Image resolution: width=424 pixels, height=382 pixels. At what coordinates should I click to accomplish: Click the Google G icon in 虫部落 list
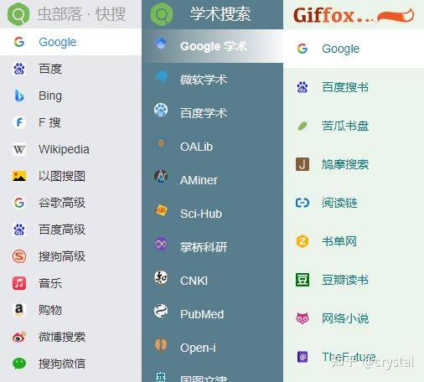19,42
